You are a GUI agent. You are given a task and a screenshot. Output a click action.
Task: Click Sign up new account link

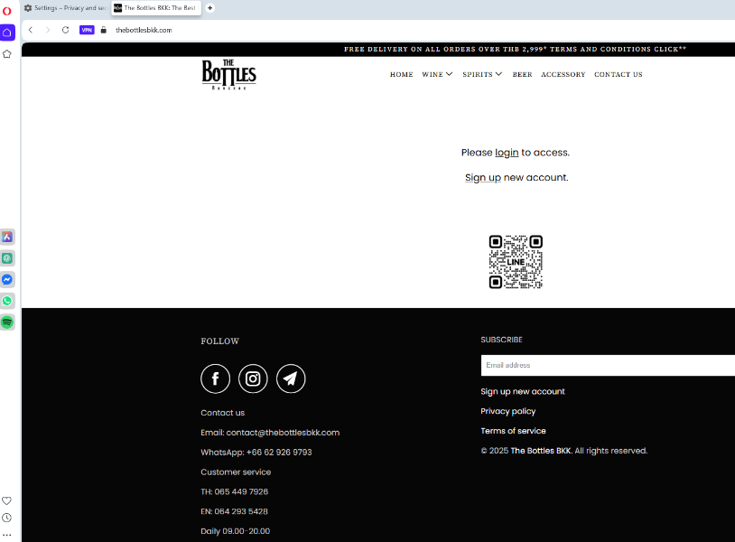click(483, 178)
